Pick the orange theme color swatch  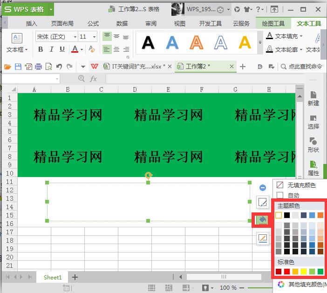click(320, 215)
